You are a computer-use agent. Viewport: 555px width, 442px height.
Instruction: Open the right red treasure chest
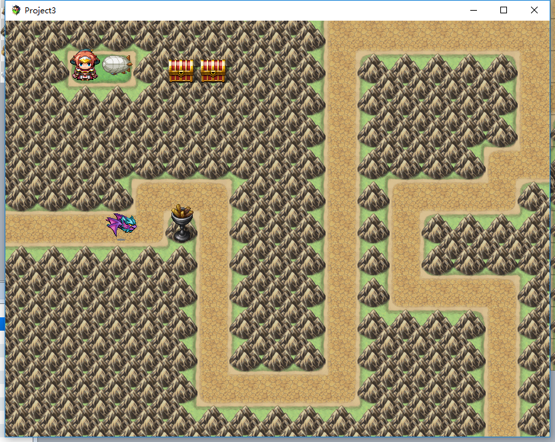click(213, 71)
